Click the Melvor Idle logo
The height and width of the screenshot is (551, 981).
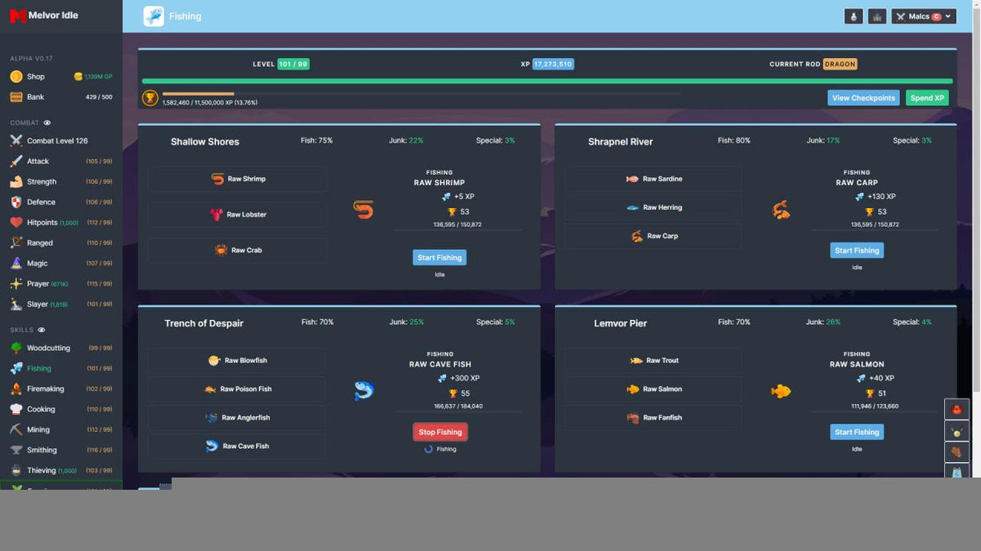pyautogui.click(x=44, y=16)
